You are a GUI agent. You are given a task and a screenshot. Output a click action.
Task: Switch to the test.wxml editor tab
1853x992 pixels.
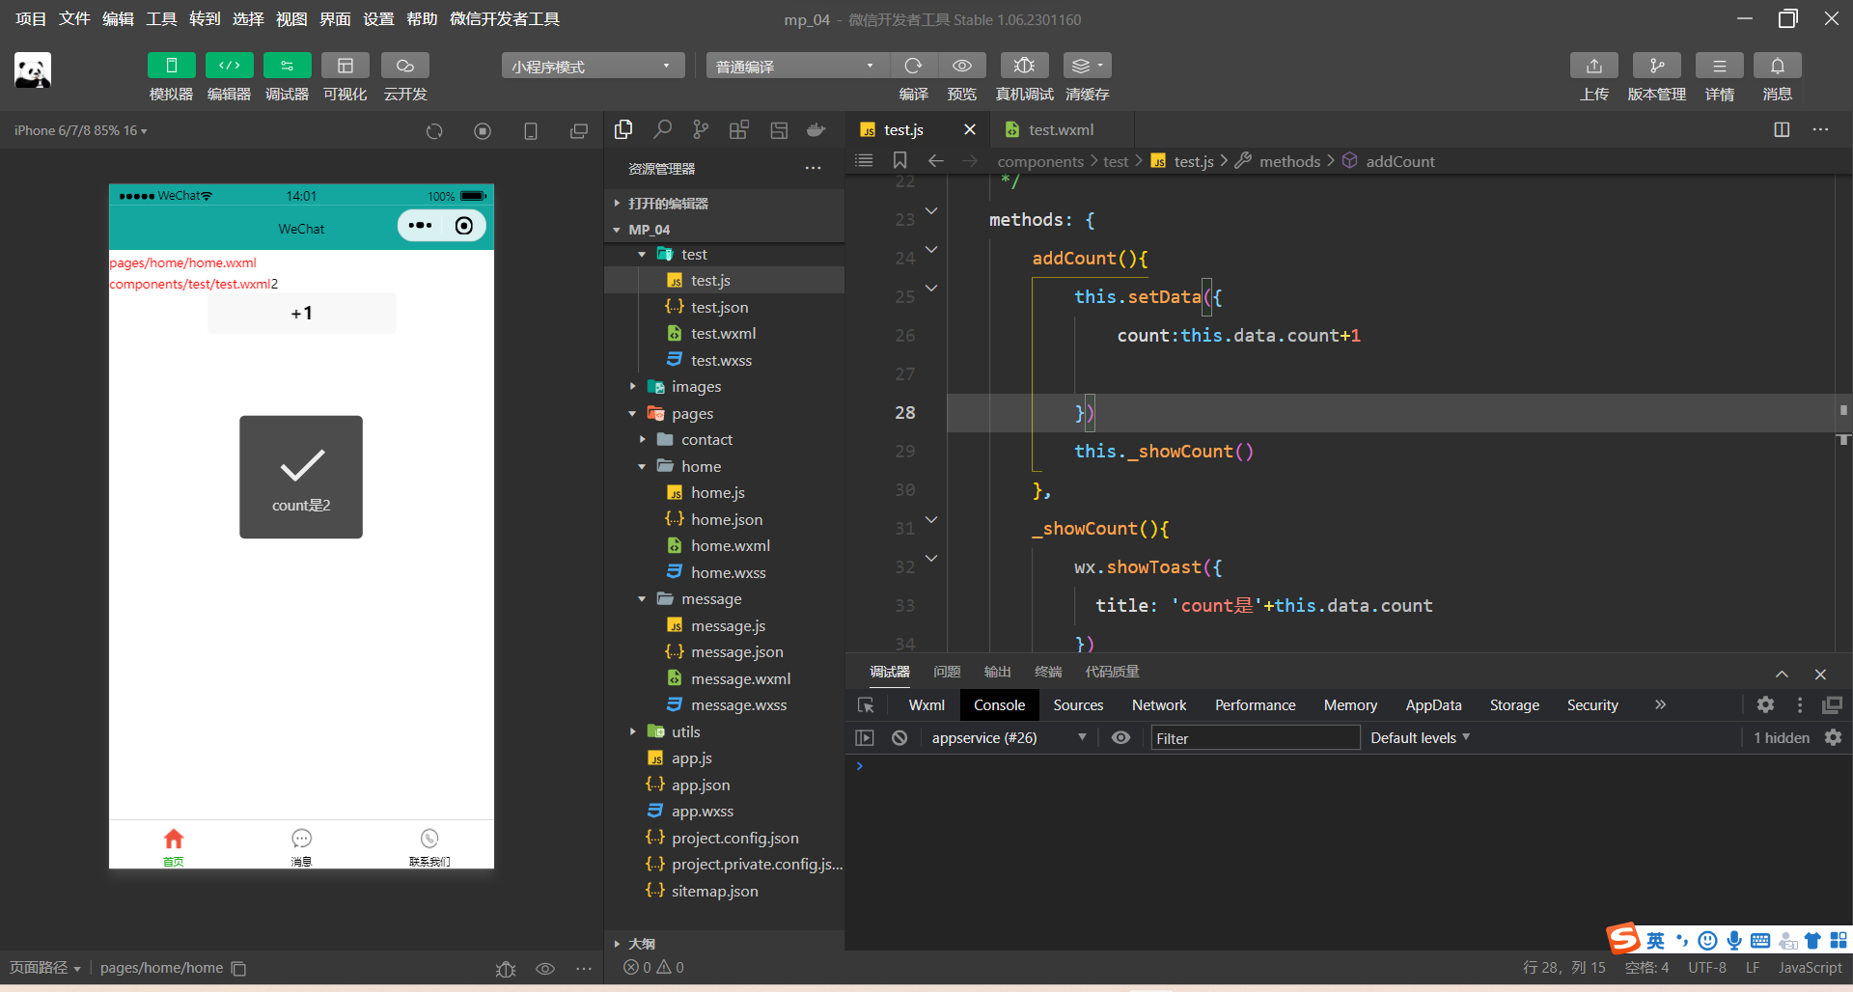click(x=1060, y=129)
